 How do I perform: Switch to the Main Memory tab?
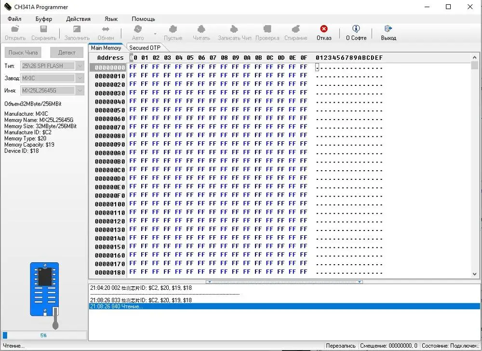click(106, 48)
